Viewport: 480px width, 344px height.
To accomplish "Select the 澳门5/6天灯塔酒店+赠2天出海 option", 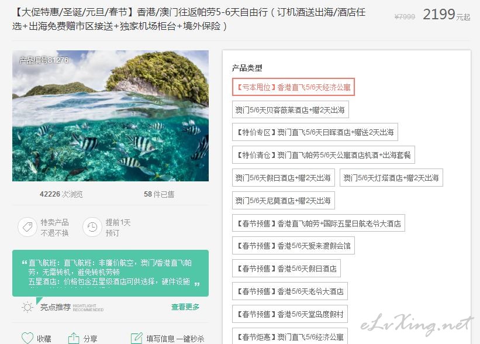I will click(391, 178).
